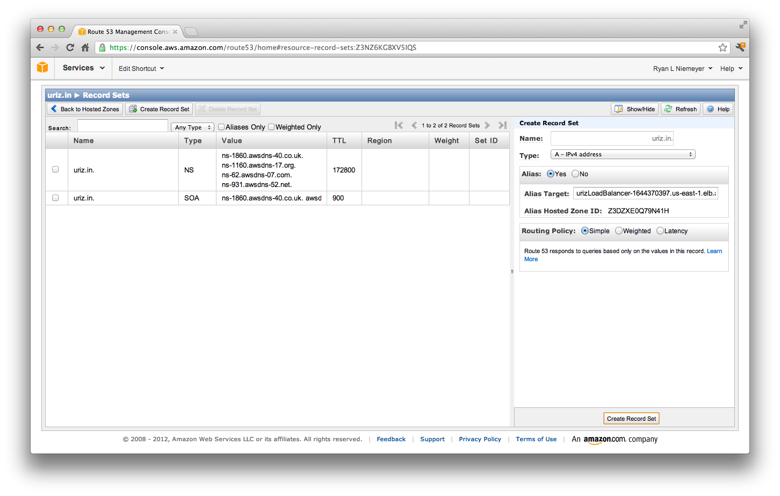780x496 pixels.
Task: Click into the Search text field
Action: (x=122, y=126)
